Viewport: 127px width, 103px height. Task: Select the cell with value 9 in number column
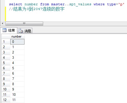[17, 89]
